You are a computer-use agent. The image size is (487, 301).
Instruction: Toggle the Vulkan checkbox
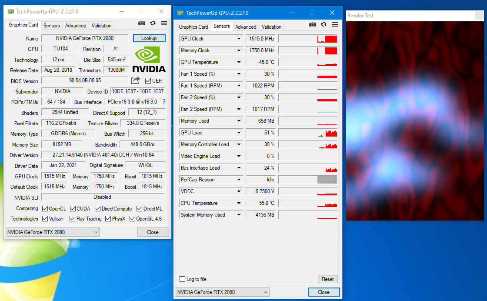pos(45,219)
